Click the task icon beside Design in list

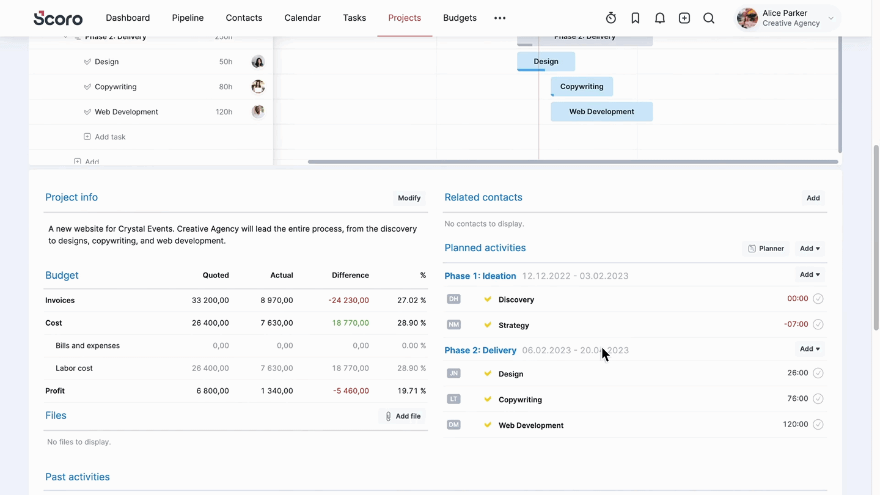(x=87, y=62)
